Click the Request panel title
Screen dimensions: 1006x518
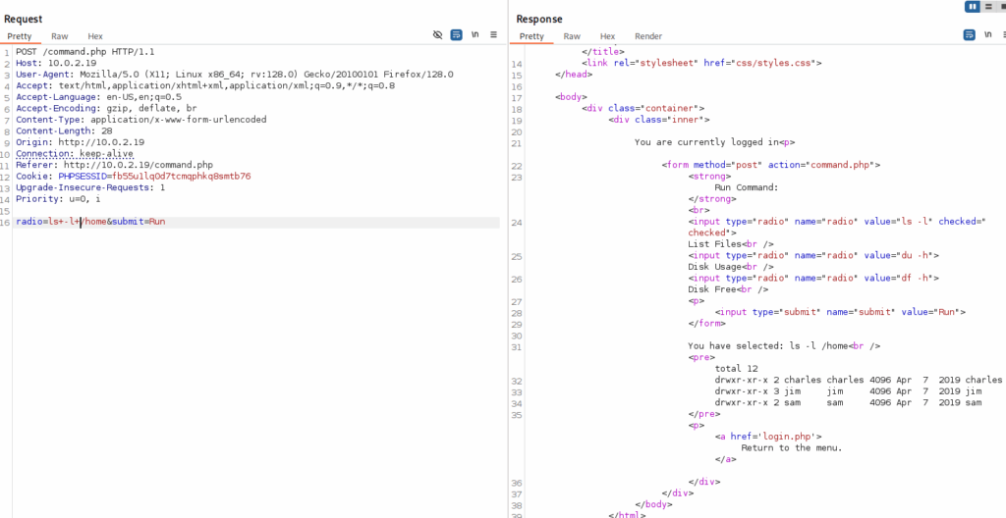[x=24, y=20]
